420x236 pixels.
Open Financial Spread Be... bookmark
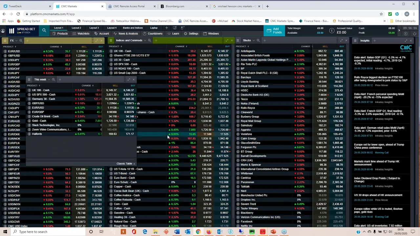[x=93, y=21]
